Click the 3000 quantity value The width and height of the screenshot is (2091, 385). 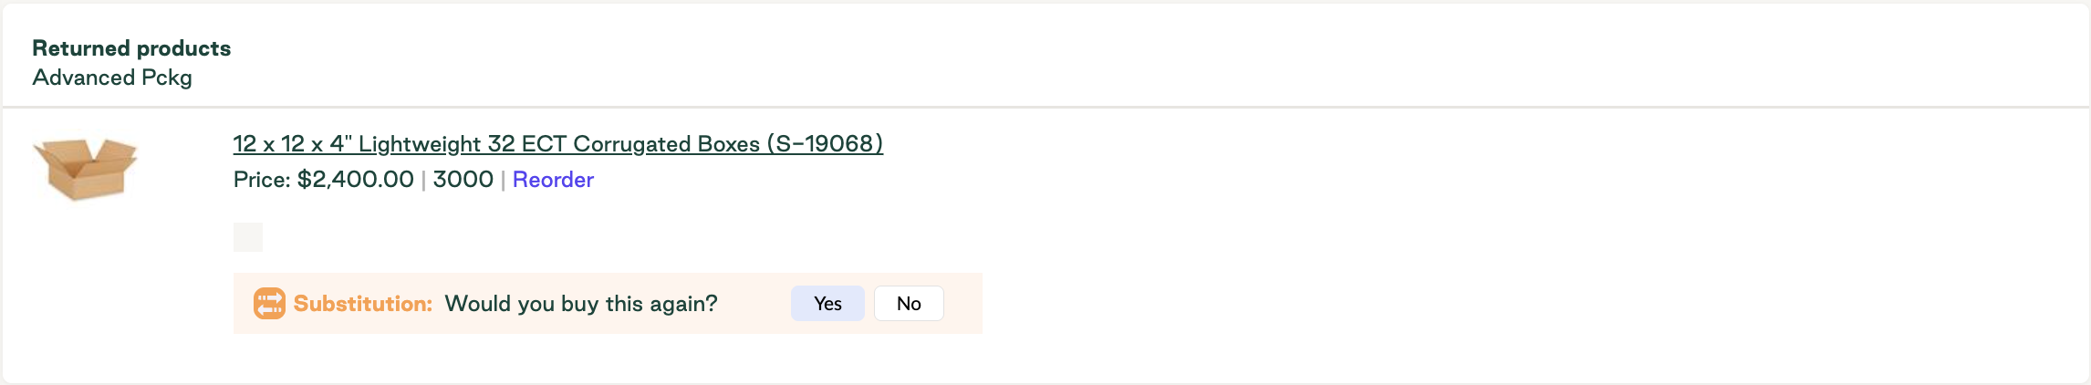coord(463,180)
